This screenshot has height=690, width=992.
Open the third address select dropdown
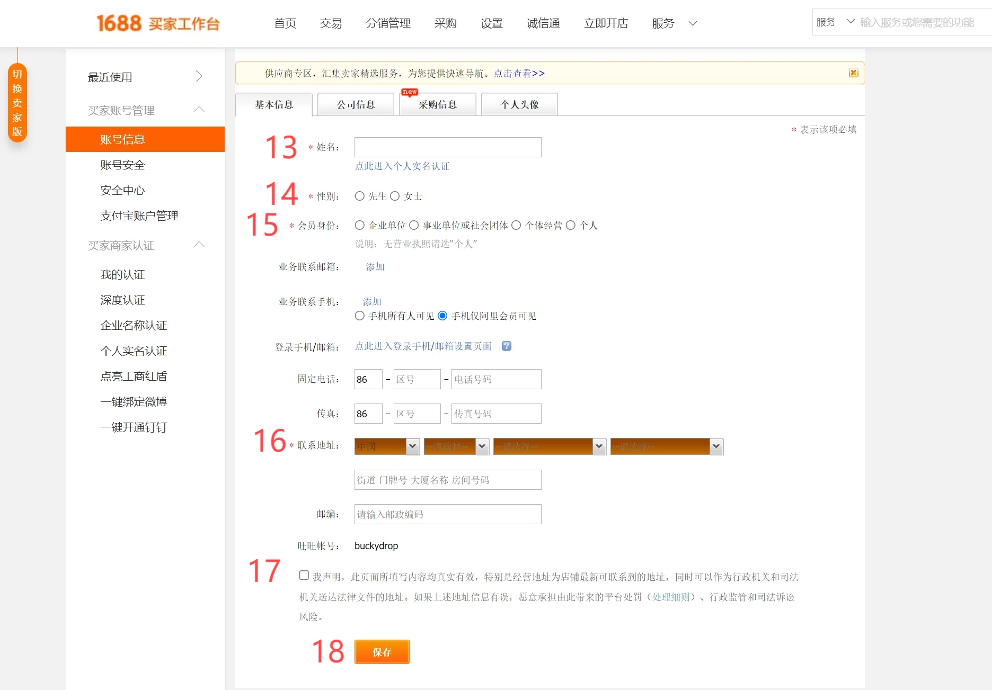point(550,446)
